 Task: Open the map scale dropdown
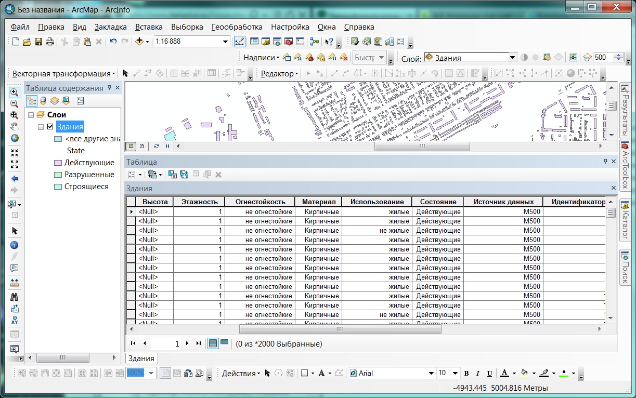226,42
